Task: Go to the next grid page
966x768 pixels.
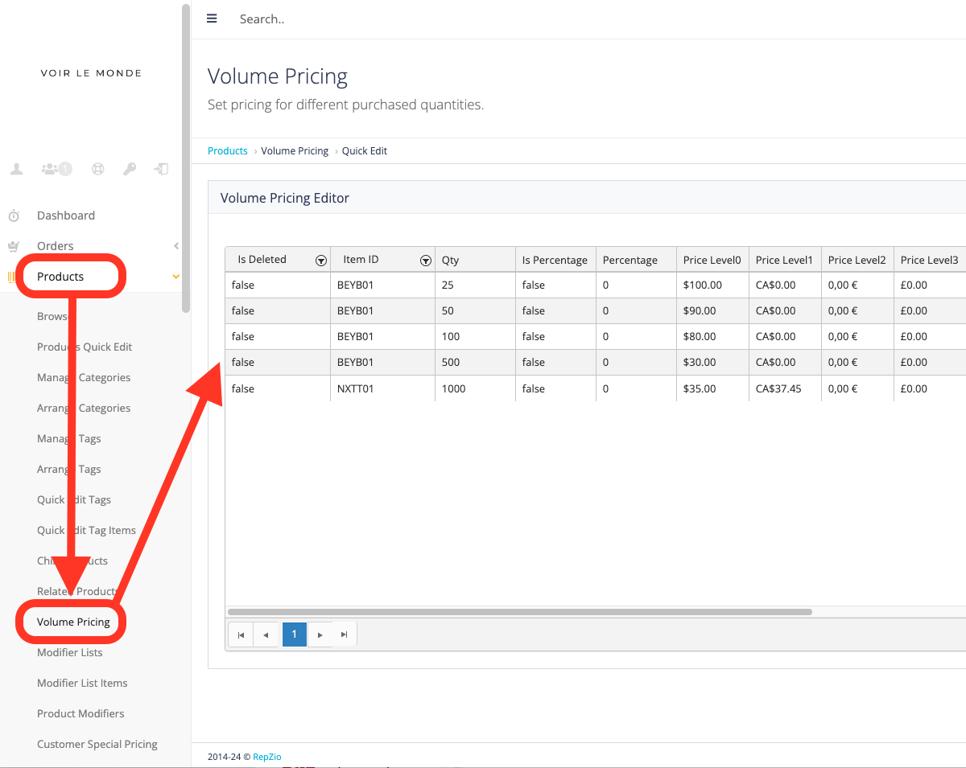Action: (x=320, y=635)
